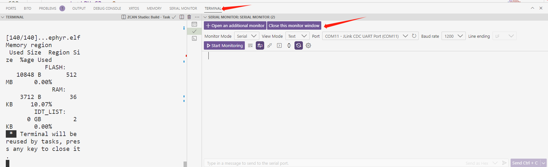Clear the serial monitor output
Viewport: 548px width, 167px height.
tap(250, 45)
